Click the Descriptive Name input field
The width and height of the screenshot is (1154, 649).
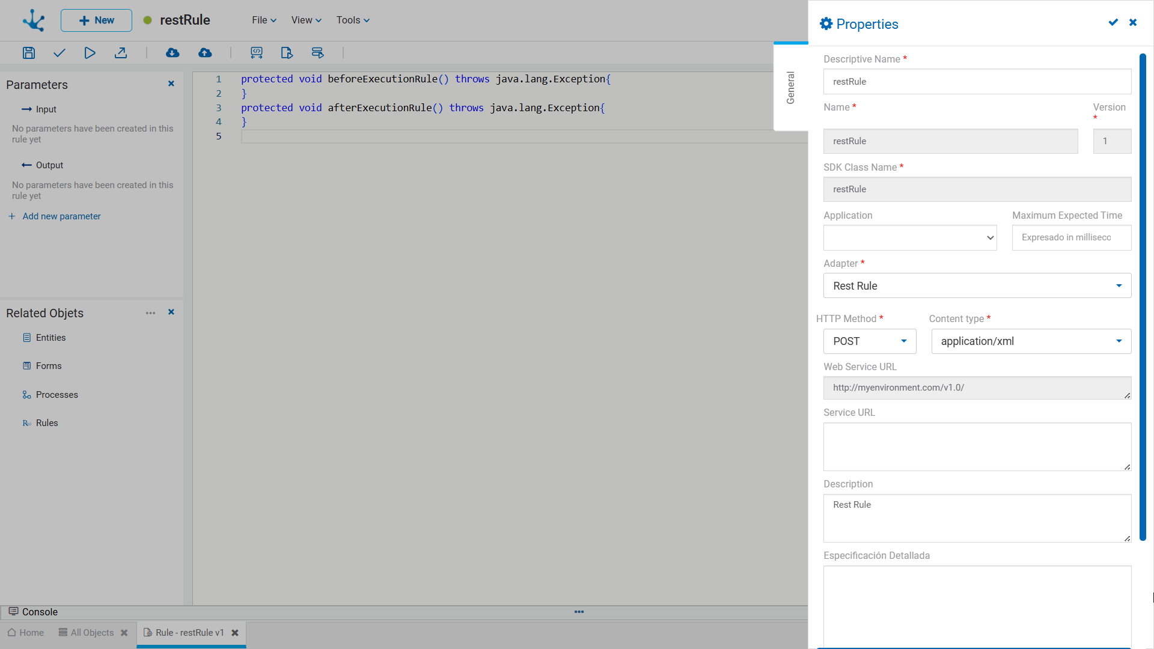(977, 82)
